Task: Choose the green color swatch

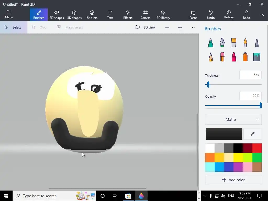Action: coord(257,157)
